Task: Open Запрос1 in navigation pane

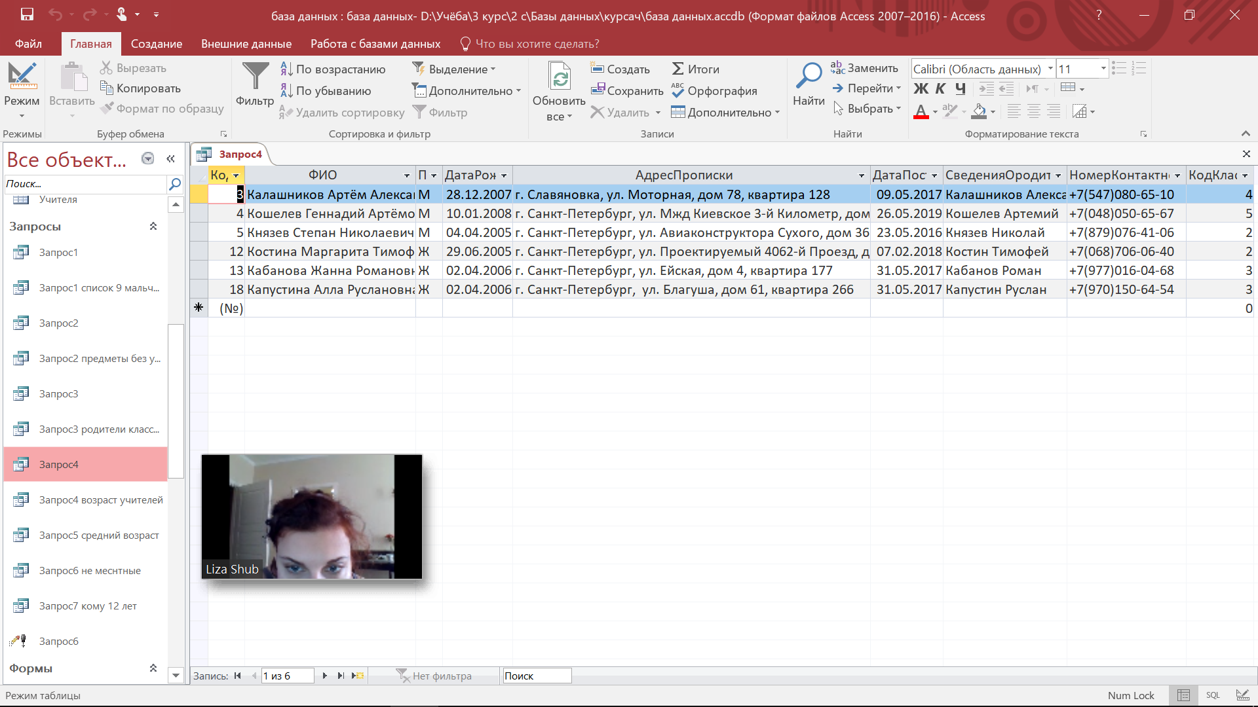Action: click(x=58, y=253)
